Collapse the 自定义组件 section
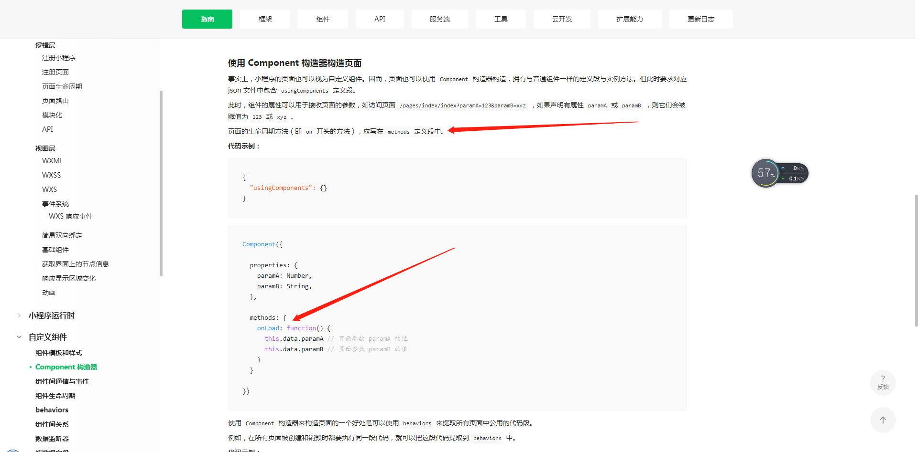The width and height of the screenshot is (918, 452). pos(47,337)
